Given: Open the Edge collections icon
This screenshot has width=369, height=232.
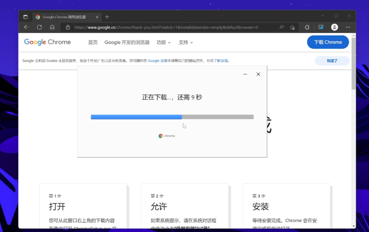Looking at the screenshot, I should tap(321, 27).
